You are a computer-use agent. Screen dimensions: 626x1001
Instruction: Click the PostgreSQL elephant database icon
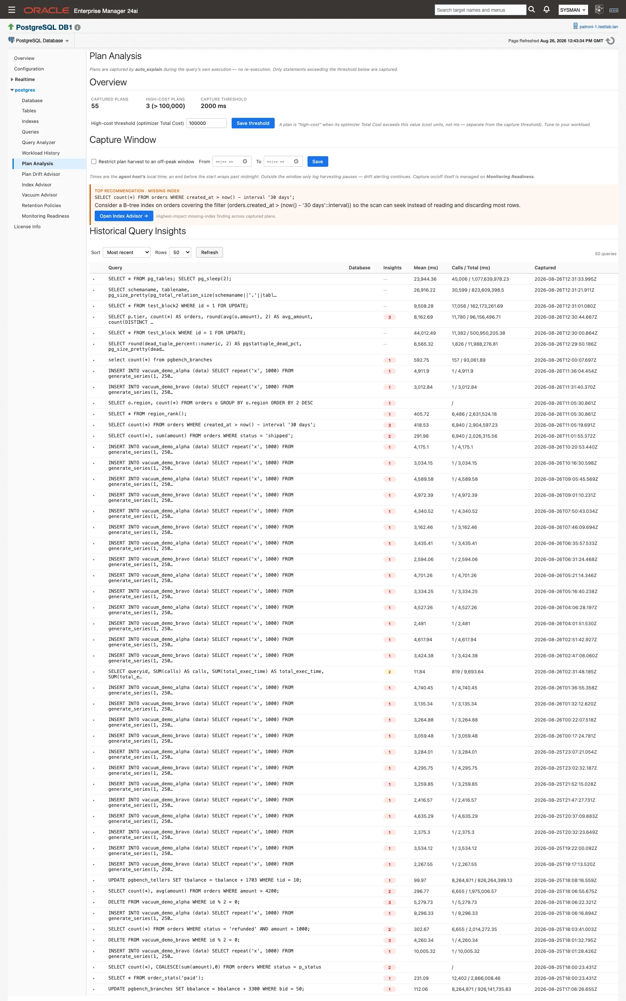click(11, 40)
